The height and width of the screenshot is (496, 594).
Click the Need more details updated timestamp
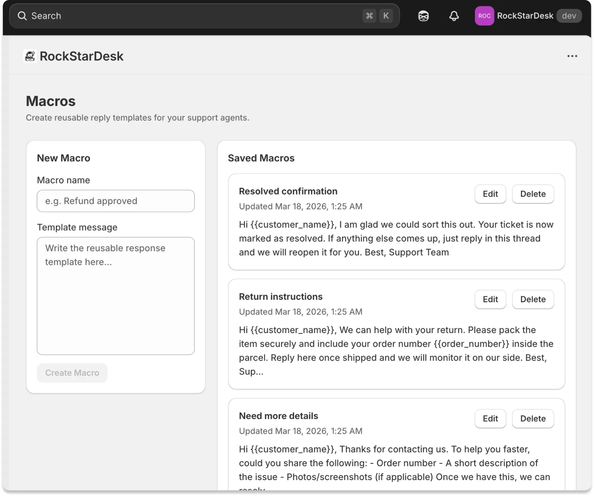coord(301,431)
